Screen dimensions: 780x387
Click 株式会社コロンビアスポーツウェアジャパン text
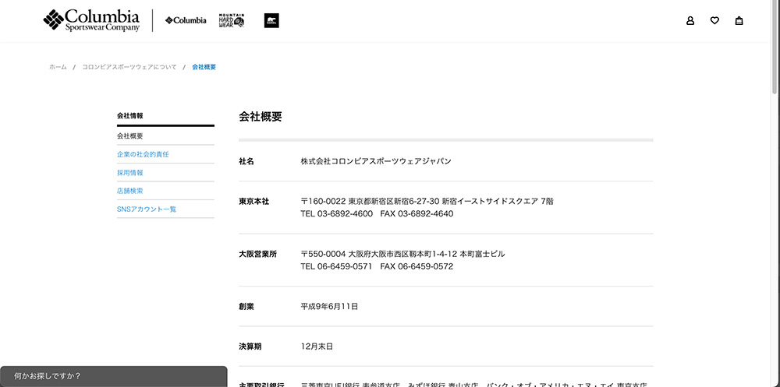(x=376, y=161)
